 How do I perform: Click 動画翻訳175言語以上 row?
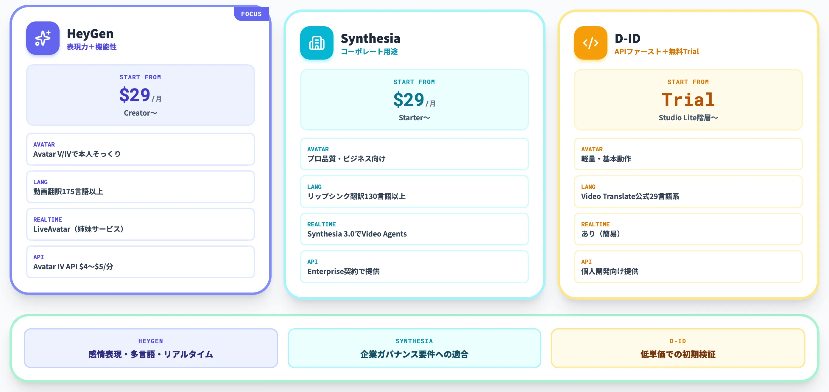(x=140, y=187)
